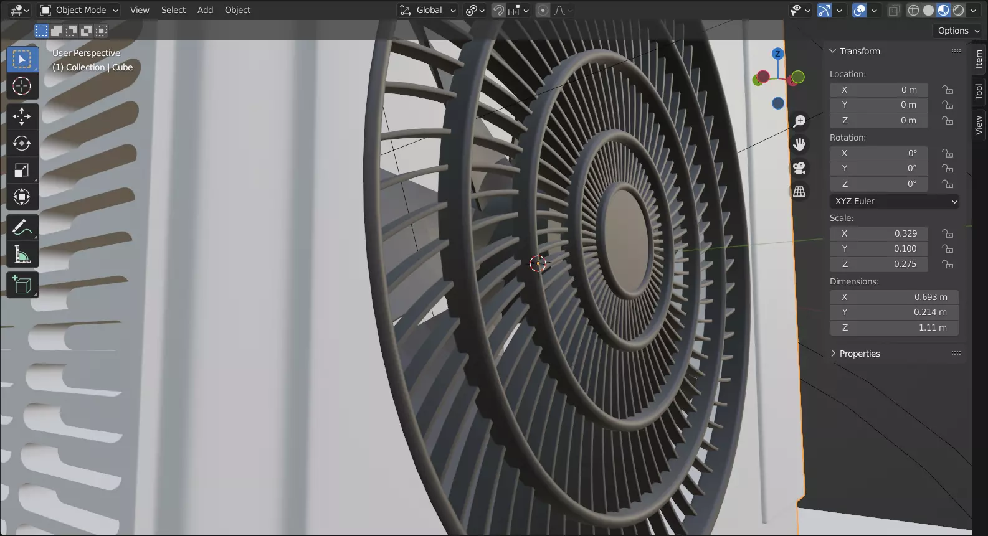Toggle lock on Rotation Z
Image resolution: width=988 pixels, height=536 pixels.
click(x=948, y=184)
